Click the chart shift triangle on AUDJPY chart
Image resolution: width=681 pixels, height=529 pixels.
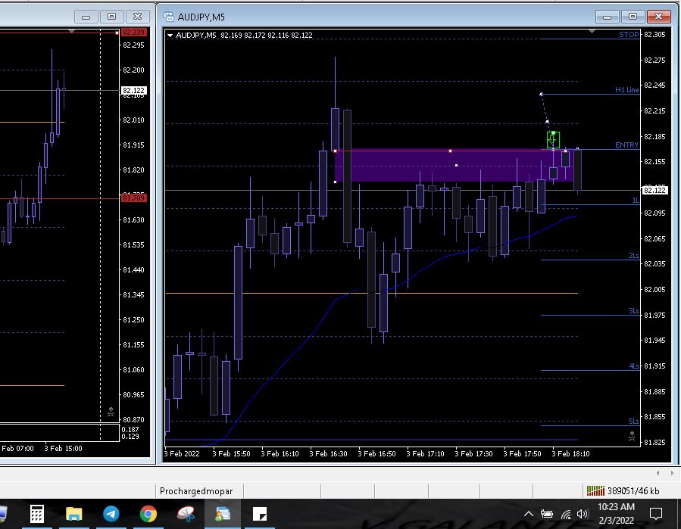tap(592, 33)
